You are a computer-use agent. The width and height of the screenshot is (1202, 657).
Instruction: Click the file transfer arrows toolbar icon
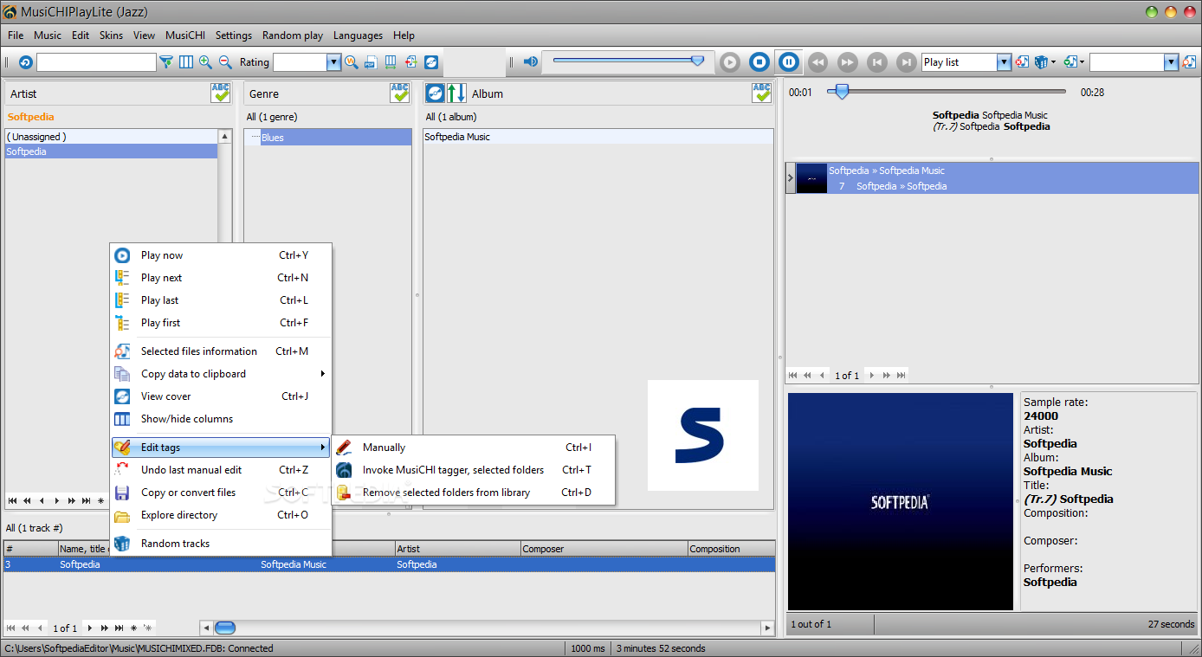pos(410,62)
